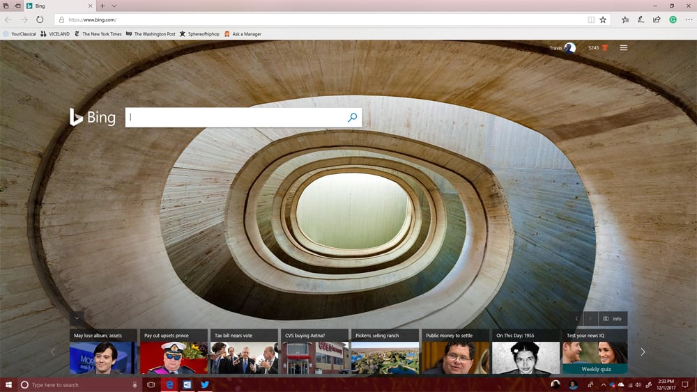Viewport: 697px width, 392px height.
Task: Click the Bing search magnifier icon
Action: pos(352,118)
